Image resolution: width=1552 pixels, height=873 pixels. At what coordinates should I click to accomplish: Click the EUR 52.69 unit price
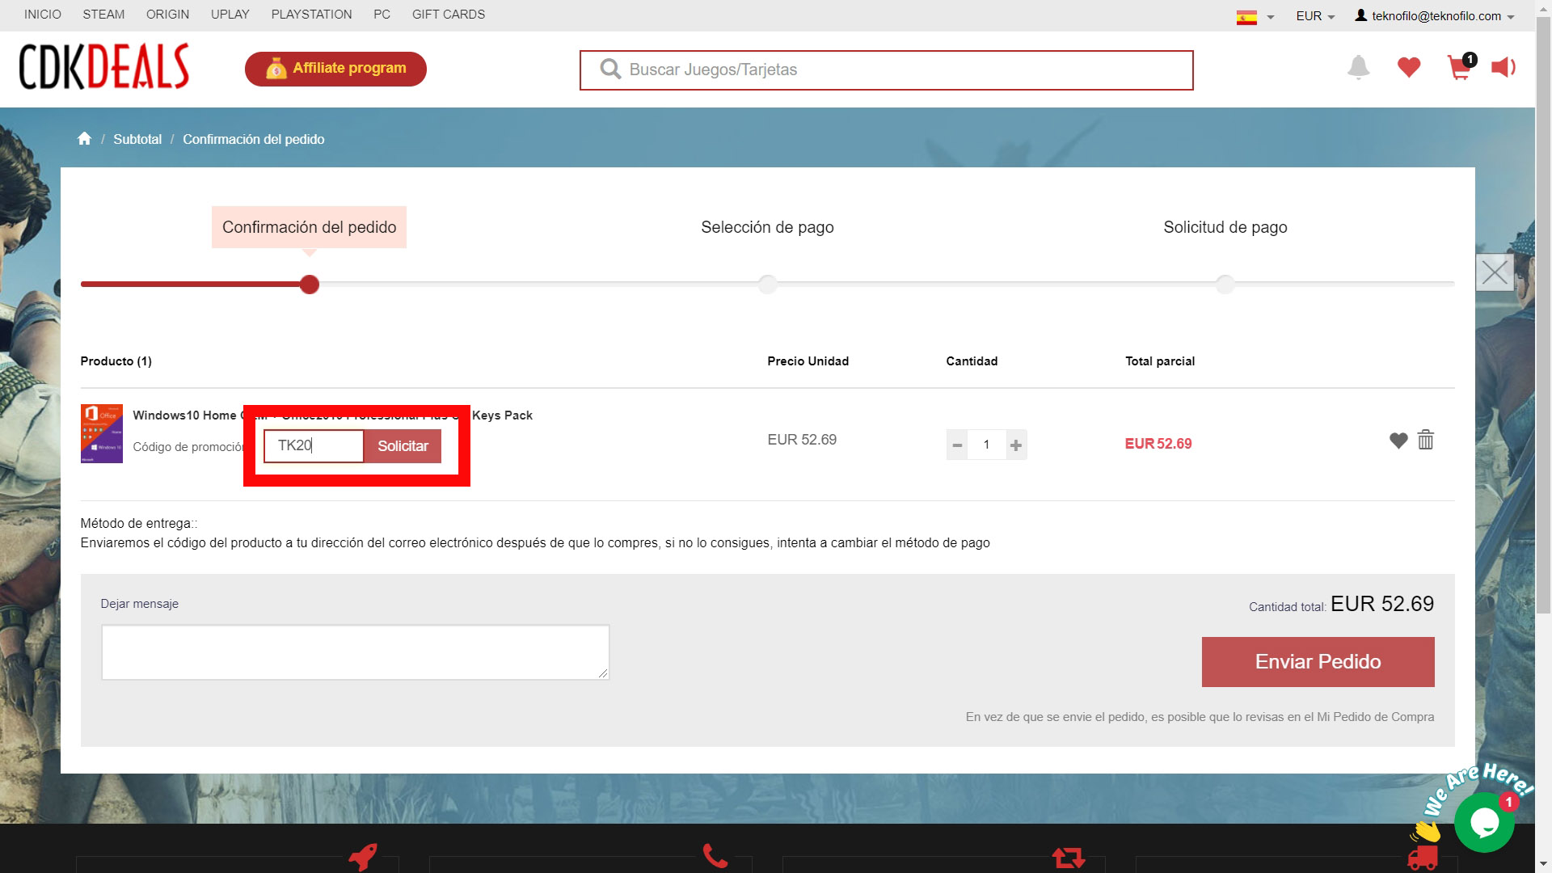[x=802, y=440]
